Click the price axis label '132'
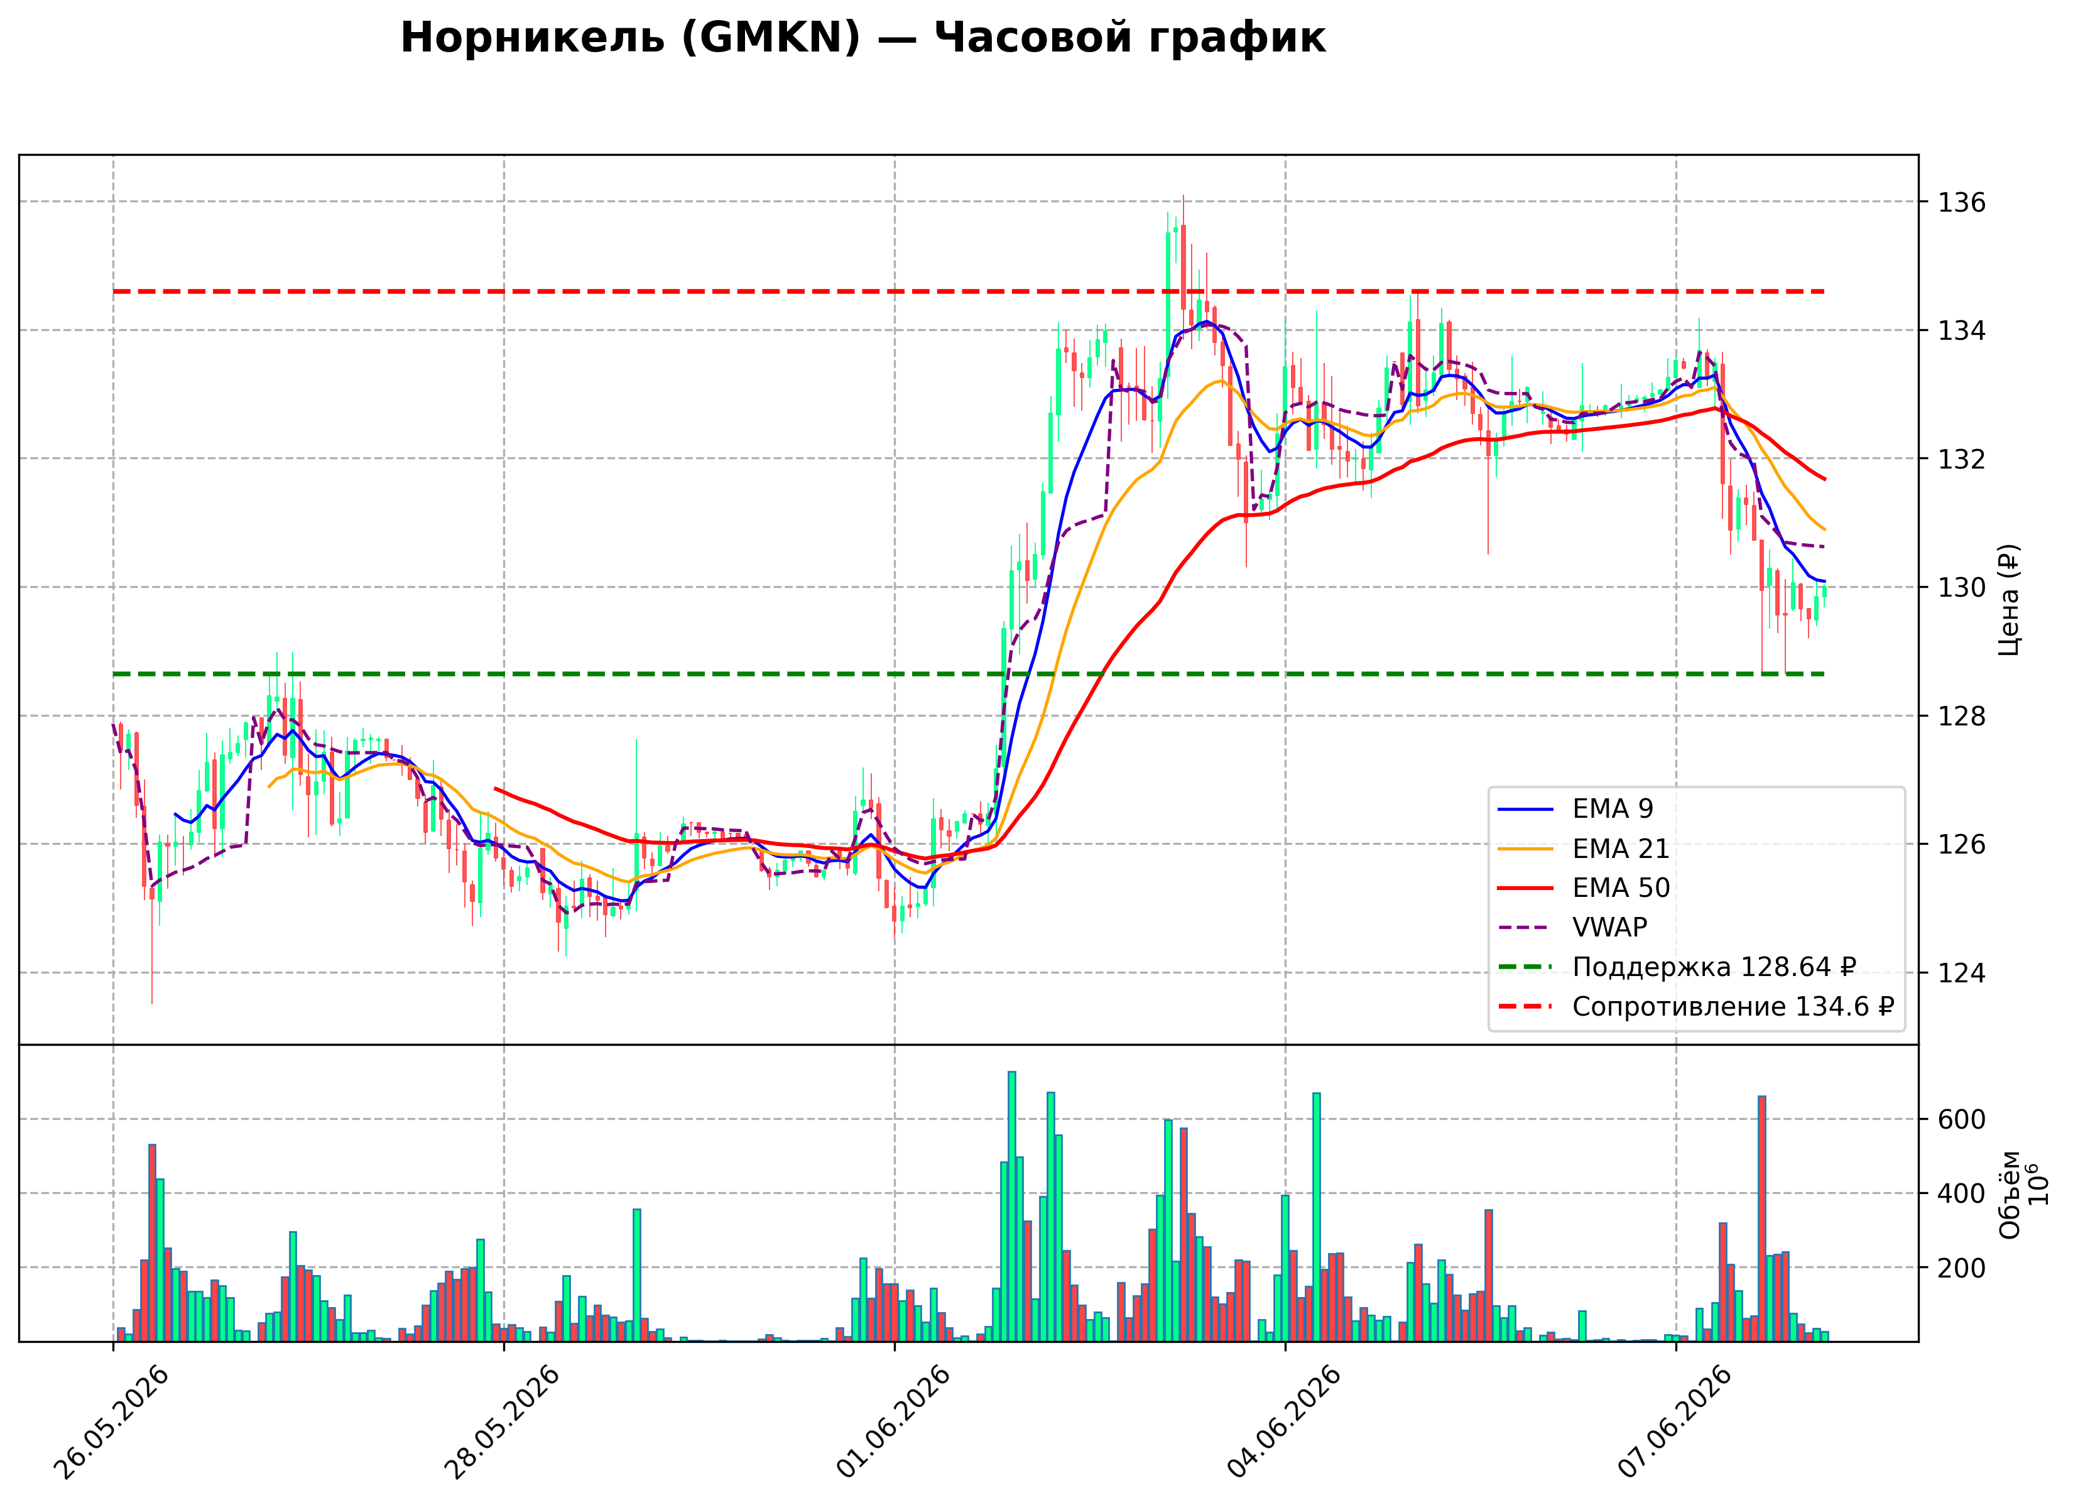The image size is (2073, 1503). 1962,458
